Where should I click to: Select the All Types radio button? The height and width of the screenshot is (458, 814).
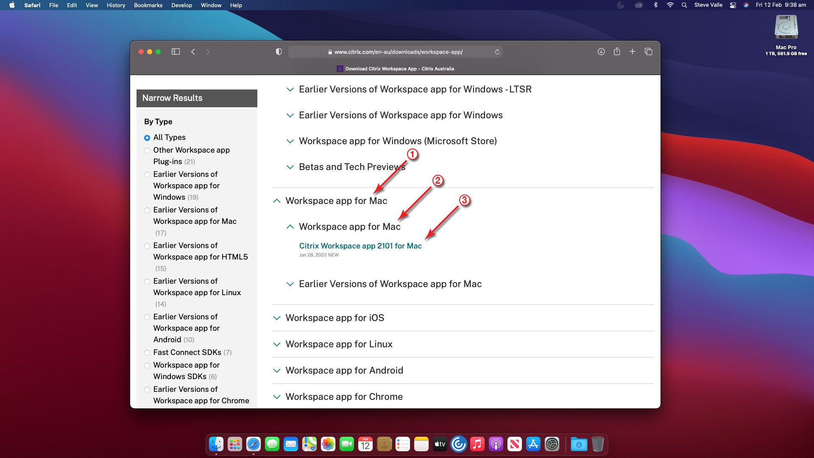(x=147, y=138)
